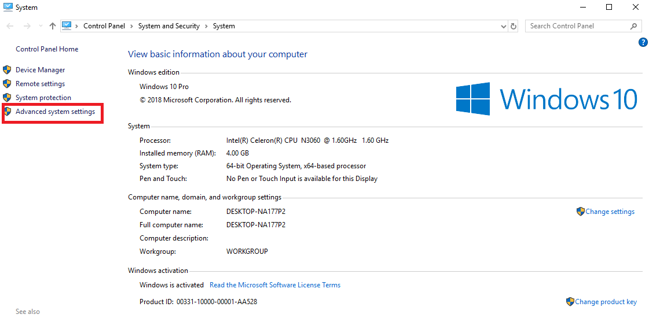Click the Back navigation arrow
Image resolution: width=649 pixels, height=318 pixels.
pyautogui.click(x=10, y=26)
